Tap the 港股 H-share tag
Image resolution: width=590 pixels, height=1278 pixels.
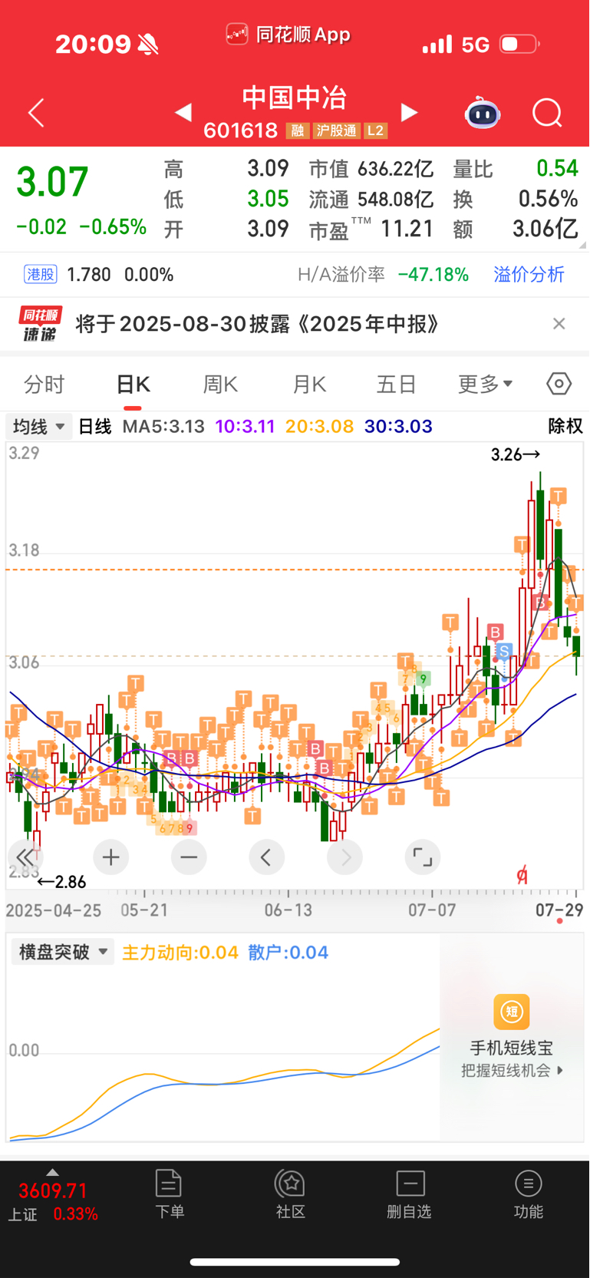[x=41, y=274]
